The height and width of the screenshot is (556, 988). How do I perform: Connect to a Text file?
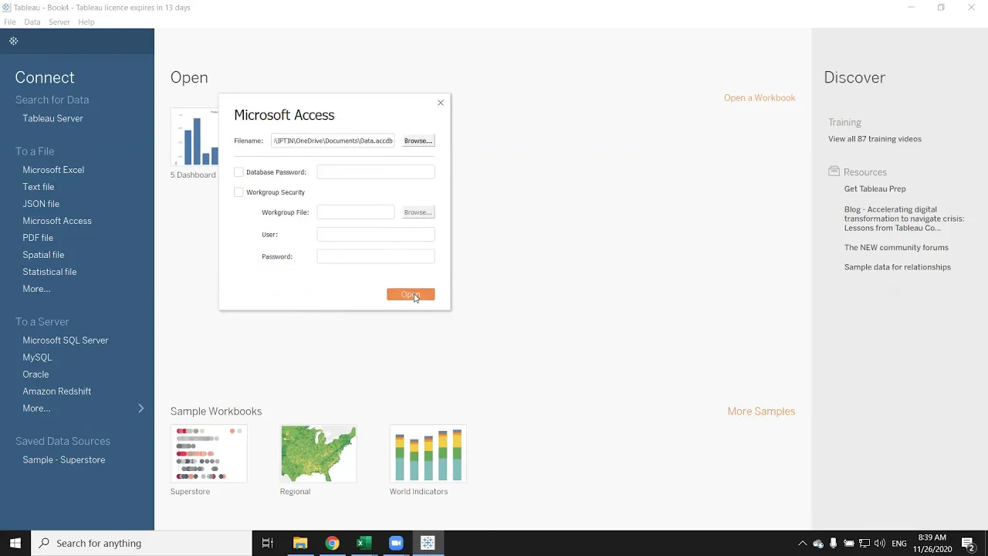click(39, 187)
